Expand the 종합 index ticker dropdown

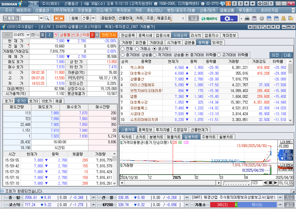click(x=93, y=197)
